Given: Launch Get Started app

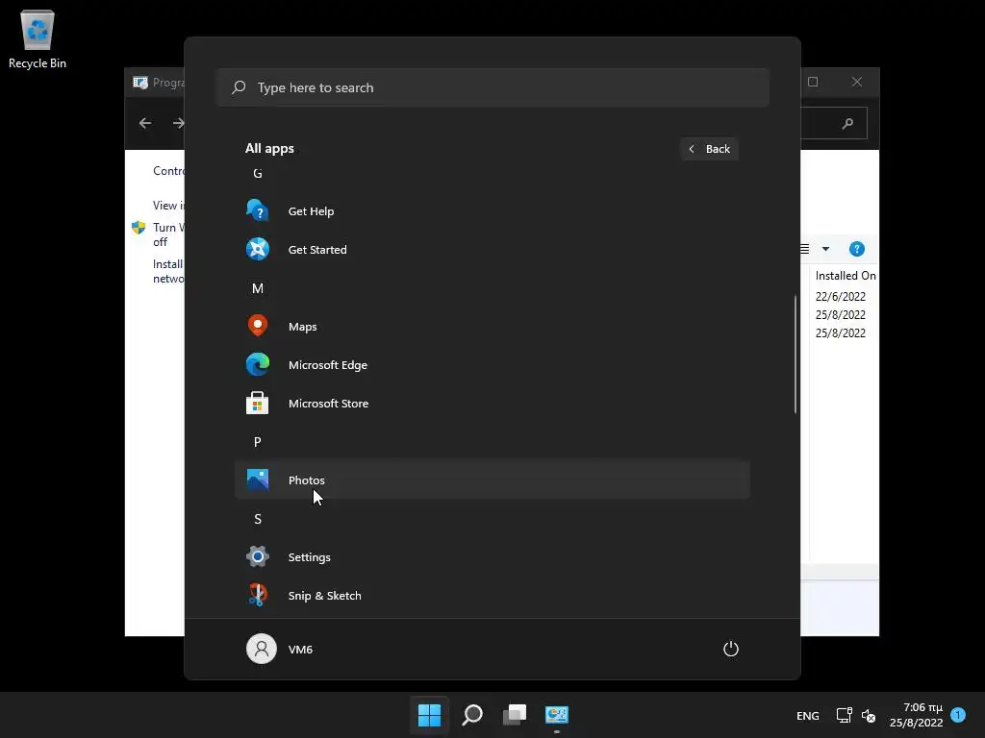Looking at the screenshot, I should click(492, 250).
